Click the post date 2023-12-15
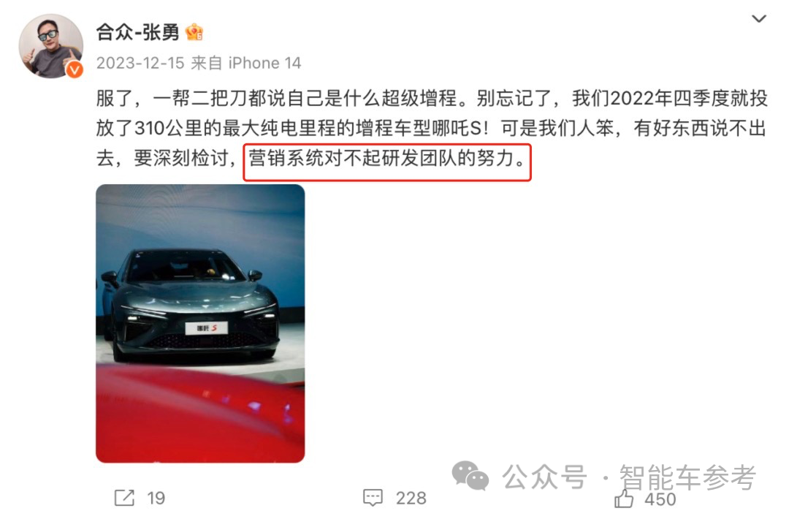Screen dimensions: 789x519 (140, 63)
